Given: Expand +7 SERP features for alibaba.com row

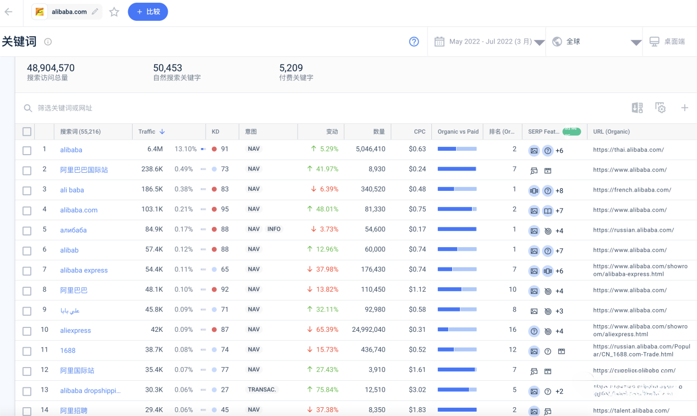Looking at the screenshot, I should point(559,211).
